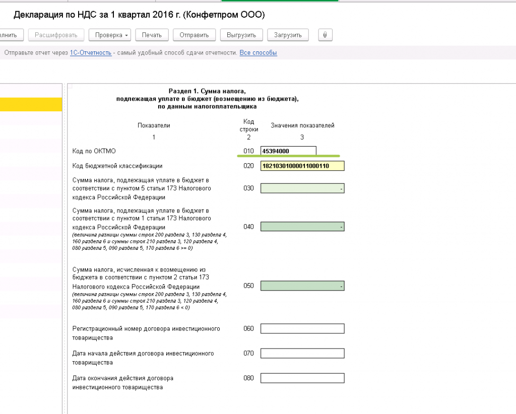Viewport: 516px width, 414px height.
Task: Open the Проверка dropdown menu
Action: (x=110, y=35)
